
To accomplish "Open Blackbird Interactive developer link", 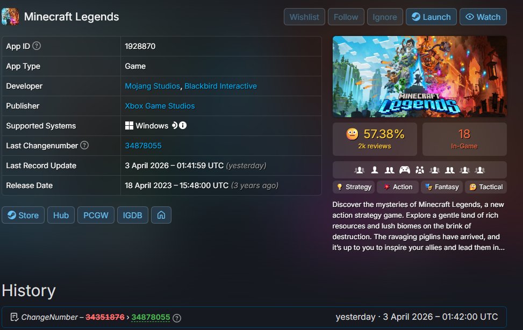I will pyautogui.click(x=221, y=86).
